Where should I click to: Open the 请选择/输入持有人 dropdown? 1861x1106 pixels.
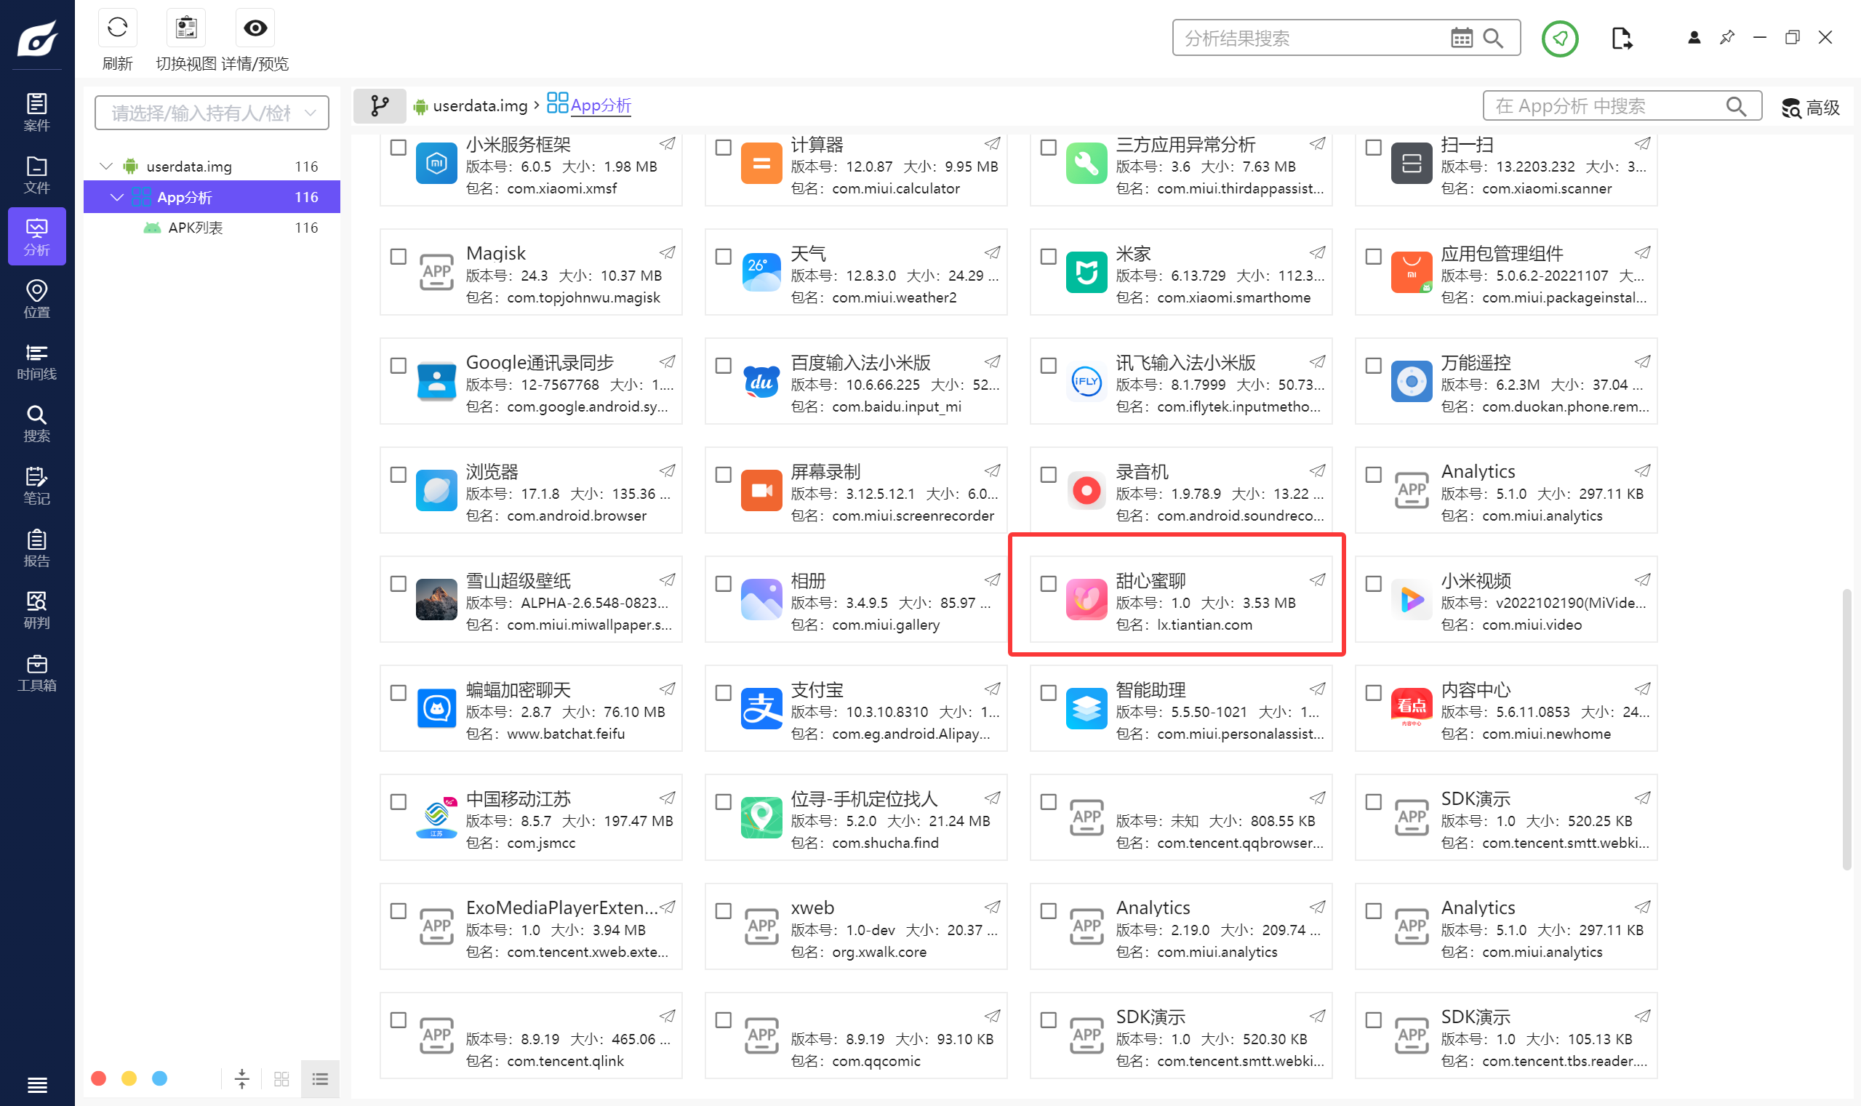click(x=212, y=113)
